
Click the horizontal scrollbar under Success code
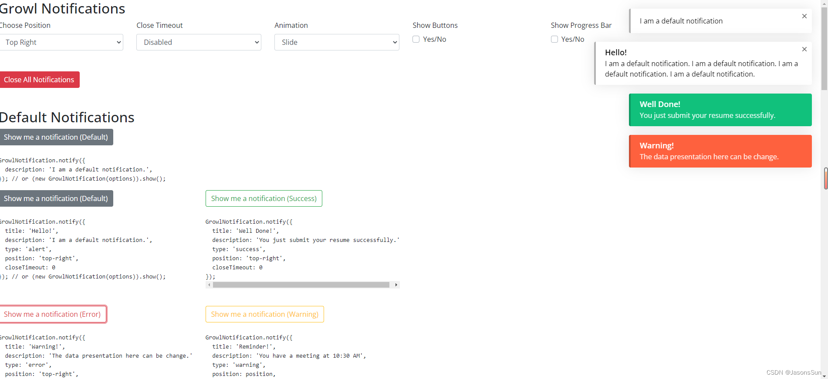[301, 285]
